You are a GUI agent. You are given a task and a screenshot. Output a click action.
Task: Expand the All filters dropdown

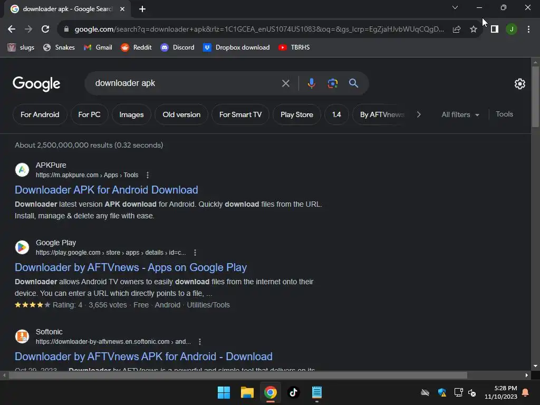coord(460,114)
